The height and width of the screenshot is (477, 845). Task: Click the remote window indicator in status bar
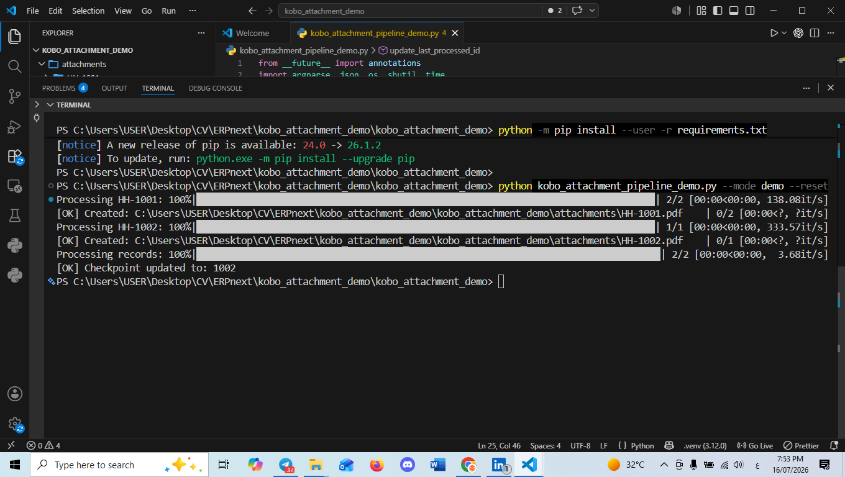(10, 445)
